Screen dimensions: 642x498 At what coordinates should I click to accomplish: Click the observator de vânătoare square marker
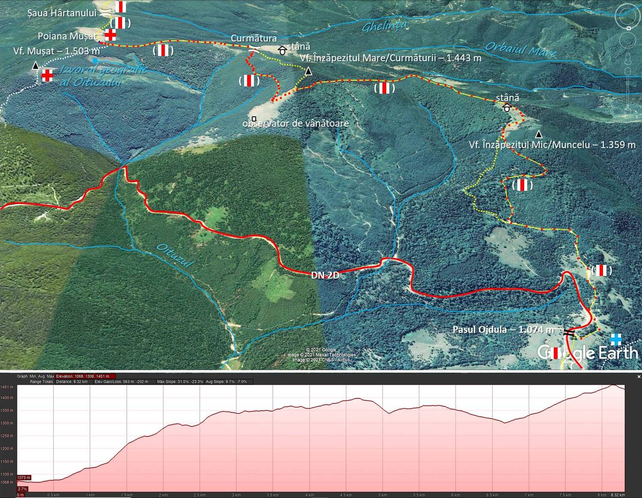tap(254, 119)
